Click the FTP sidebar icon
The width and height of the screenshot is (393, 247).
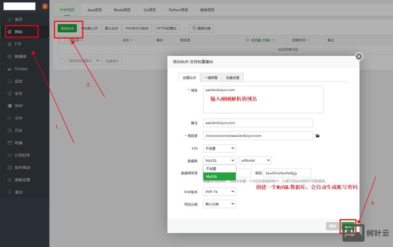click(x=10, y=44)
